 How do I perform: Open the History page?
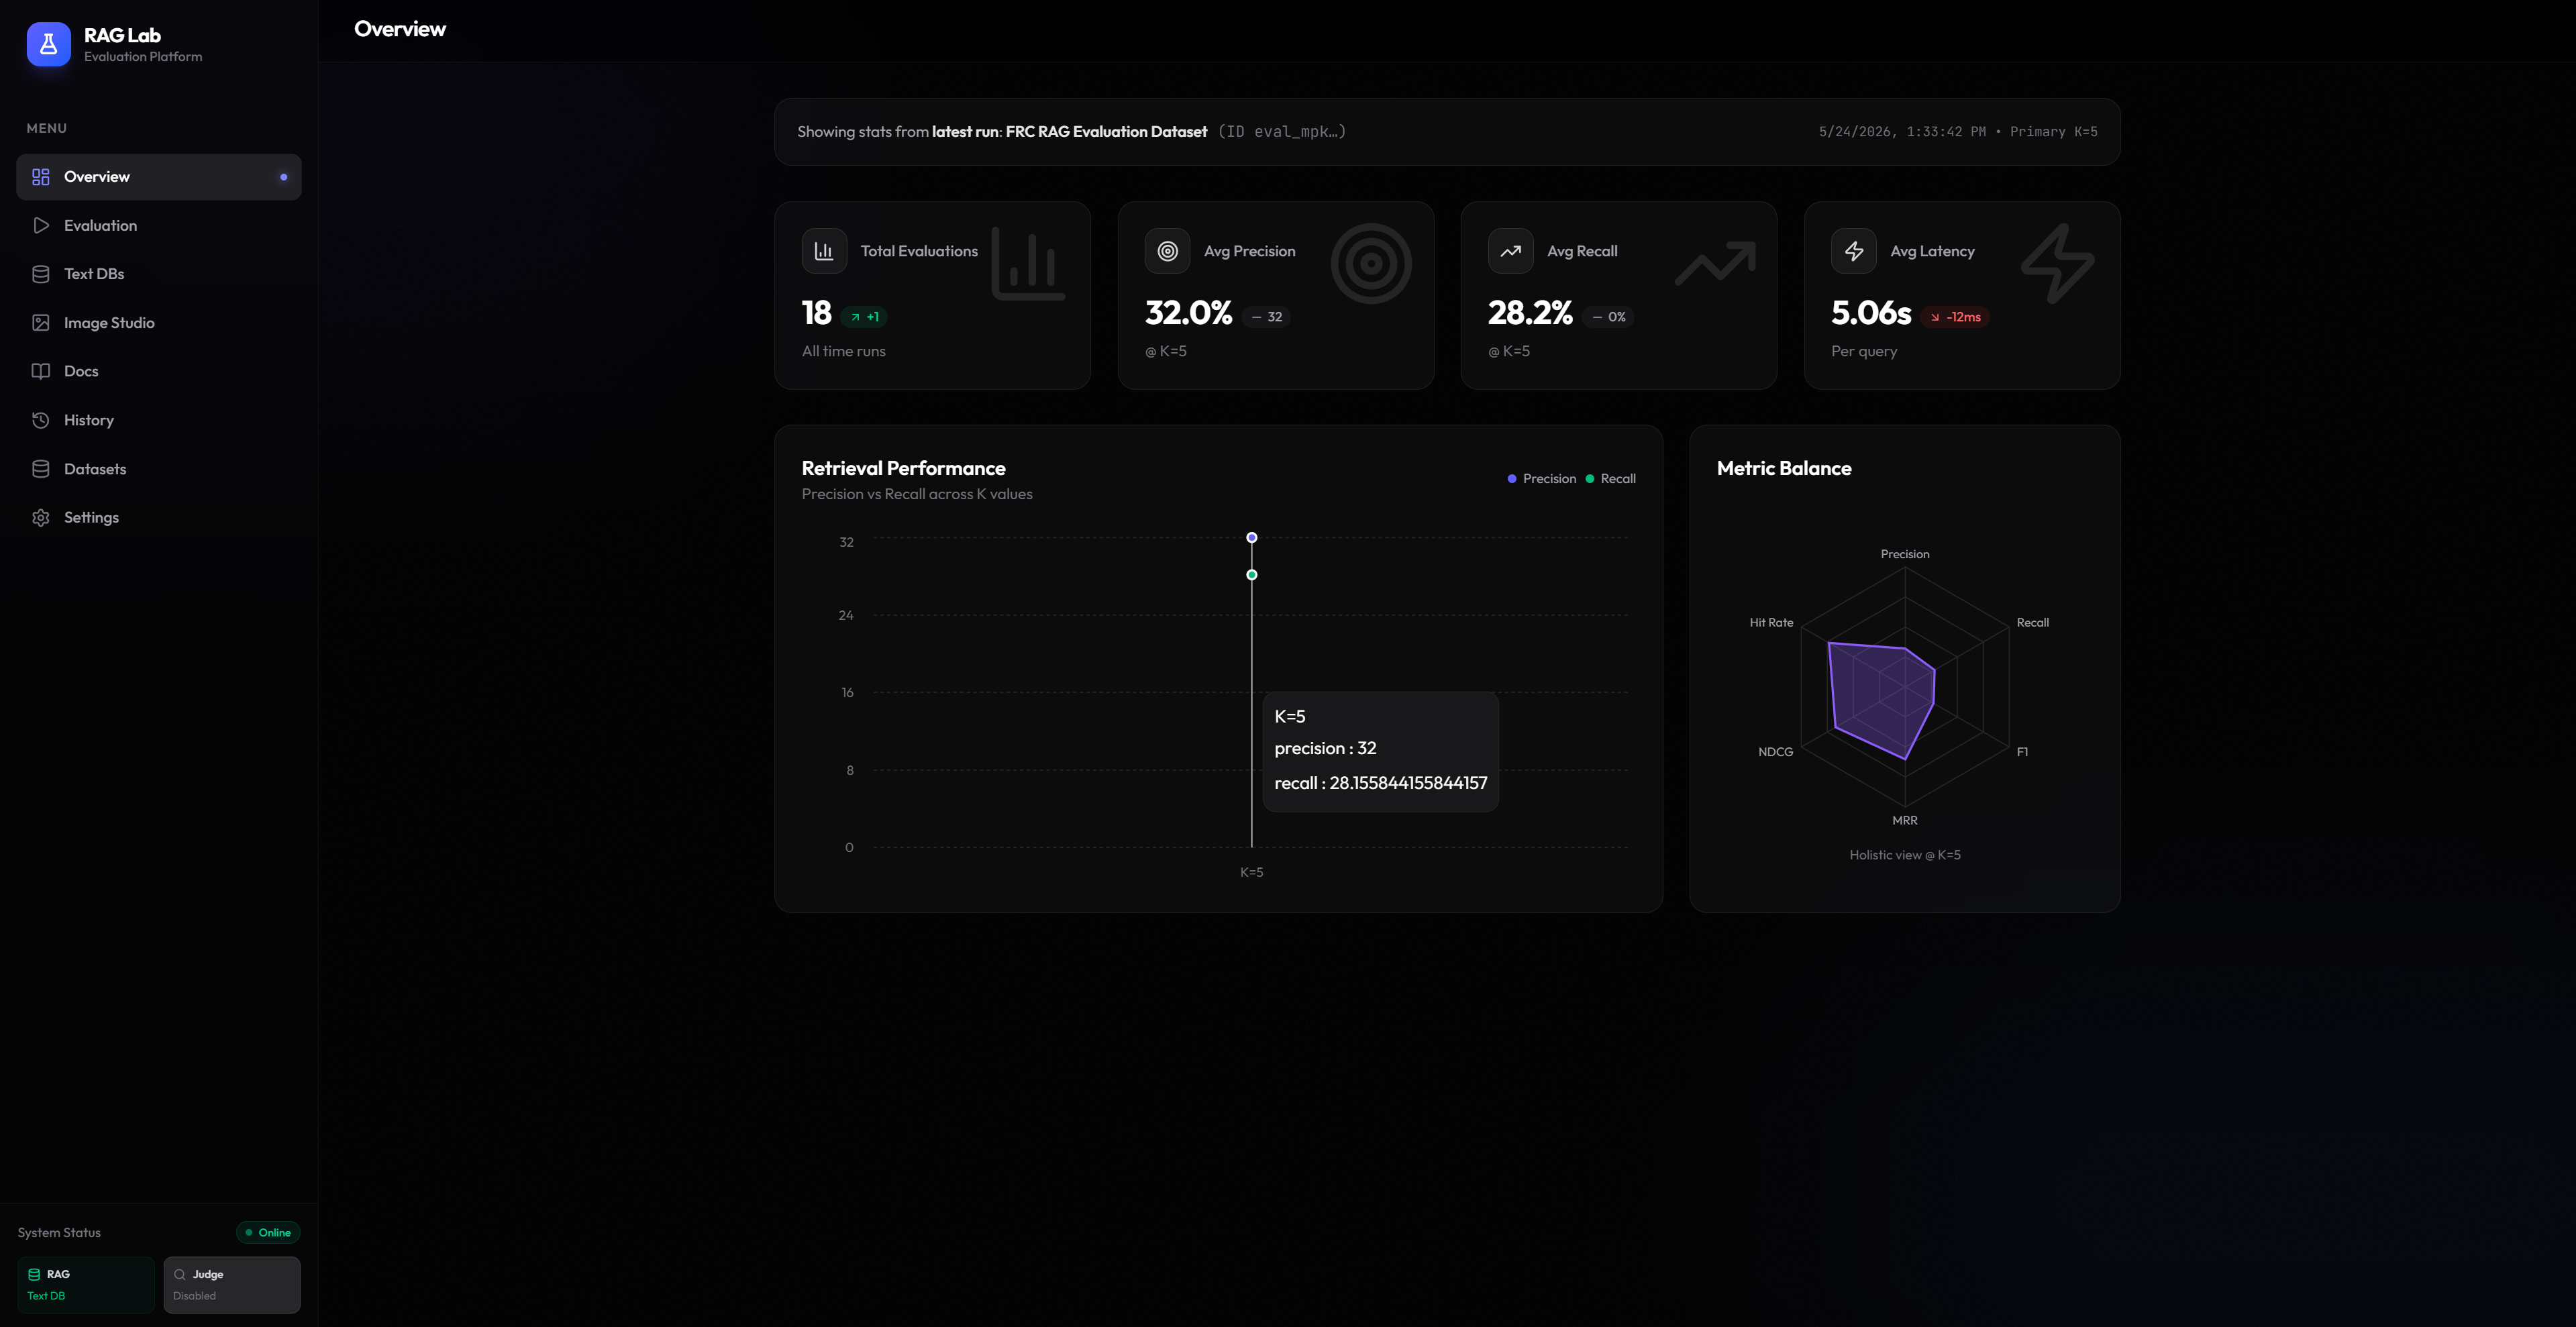[159, 420]
